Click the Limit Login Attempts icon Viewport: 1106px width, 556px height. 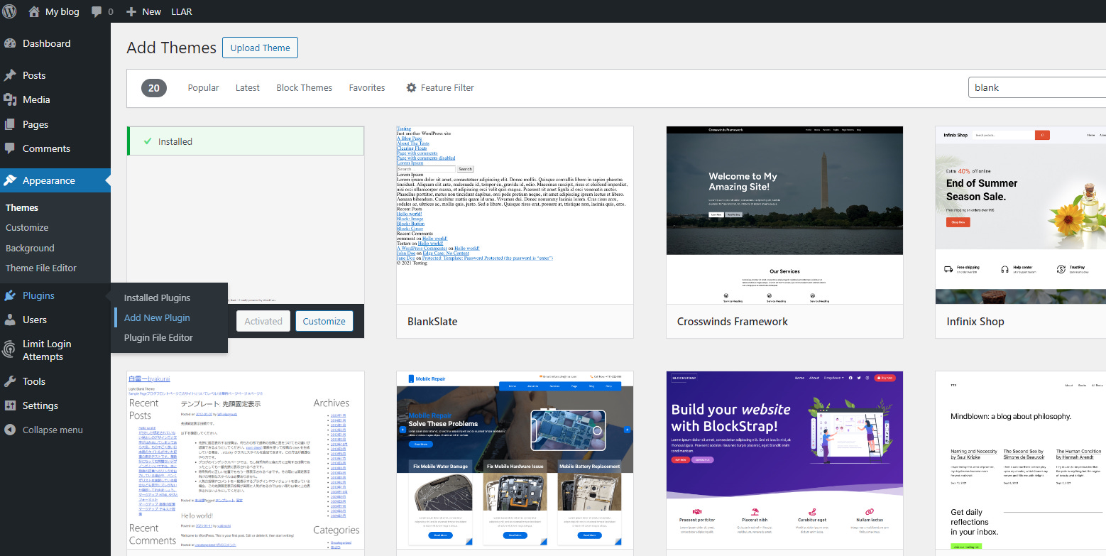[10, 349]
